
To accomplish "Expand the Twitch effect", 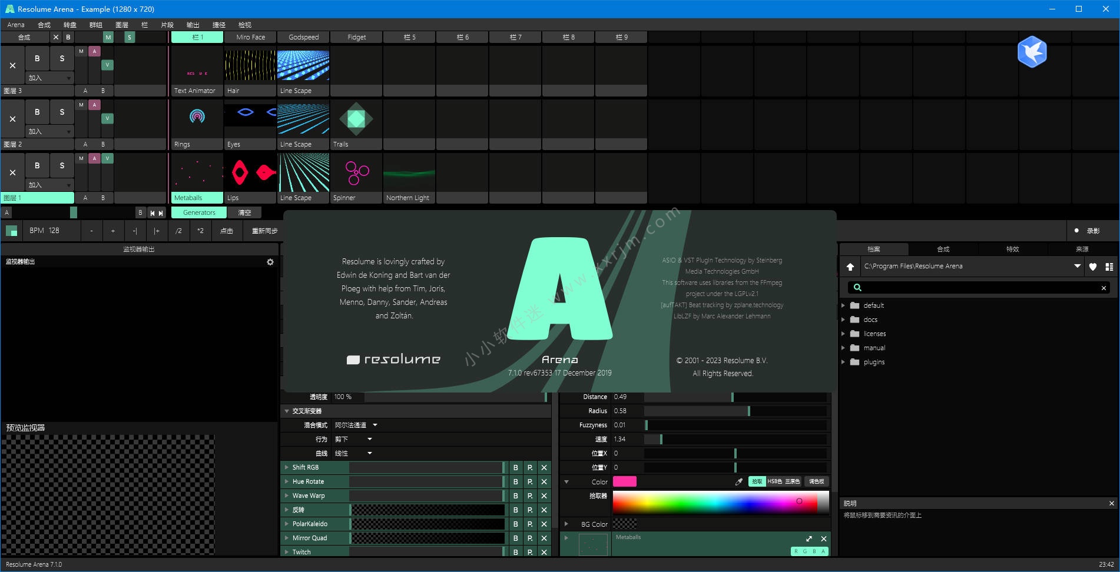I will 287,552.
